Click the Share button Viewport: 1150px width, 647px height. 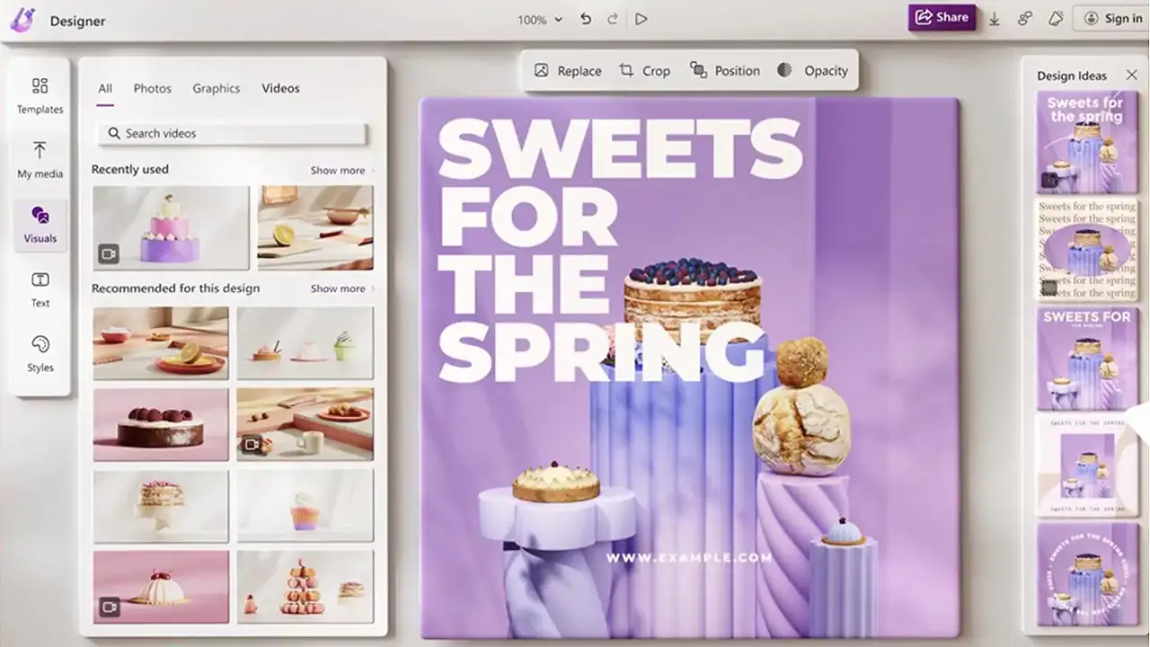click(942, 16)
